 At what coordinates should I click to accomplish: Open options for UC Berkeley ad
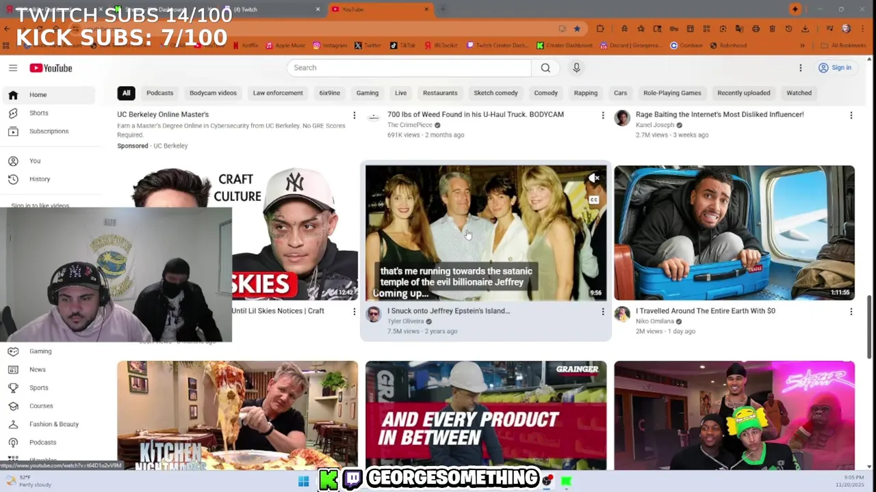point(354,115)
